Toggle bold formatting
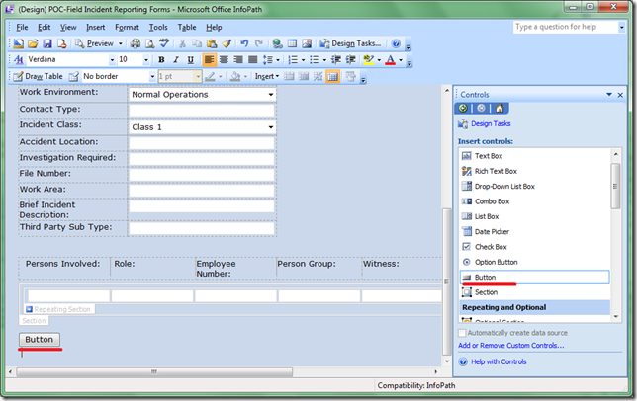637x401 pixels. [x=161, y=60]
